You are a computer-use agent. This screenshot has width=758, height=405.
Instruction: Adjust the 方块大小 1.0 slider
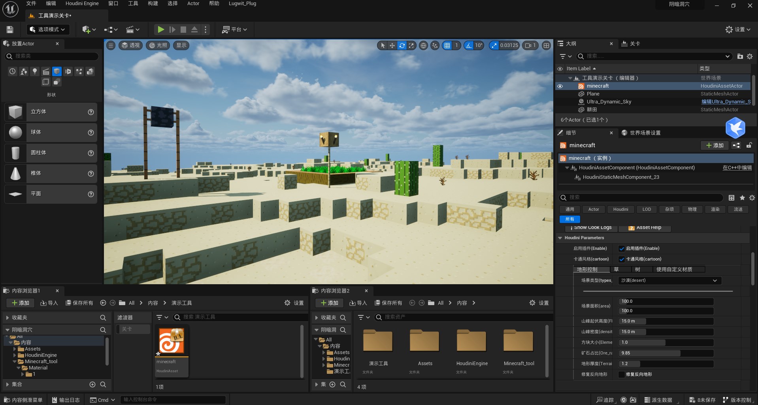click(x=666, y=343)
